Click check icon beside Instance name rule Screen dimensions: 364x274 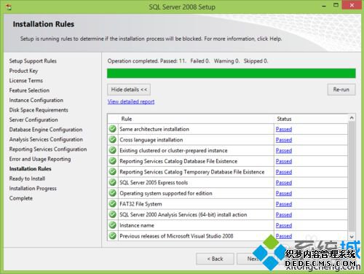(113, 225)
